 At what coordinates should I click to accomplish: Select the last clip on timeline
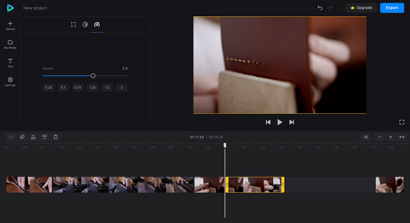[x=389, y=185]
